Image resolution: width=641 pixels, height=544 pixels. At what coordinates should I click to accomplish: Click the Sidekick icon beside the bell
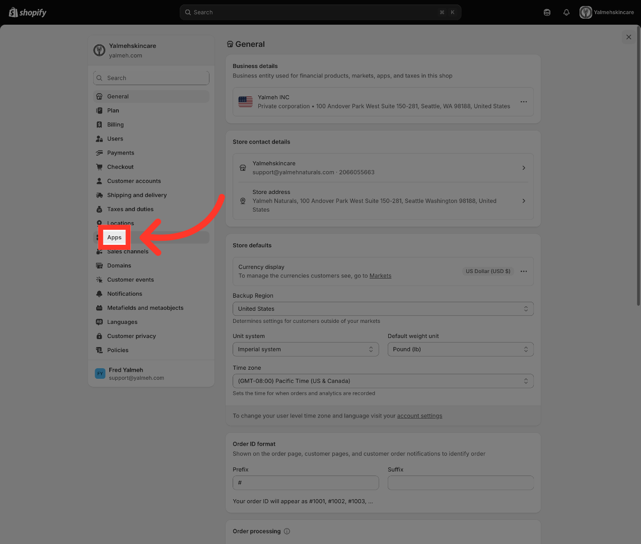point(547,13)
